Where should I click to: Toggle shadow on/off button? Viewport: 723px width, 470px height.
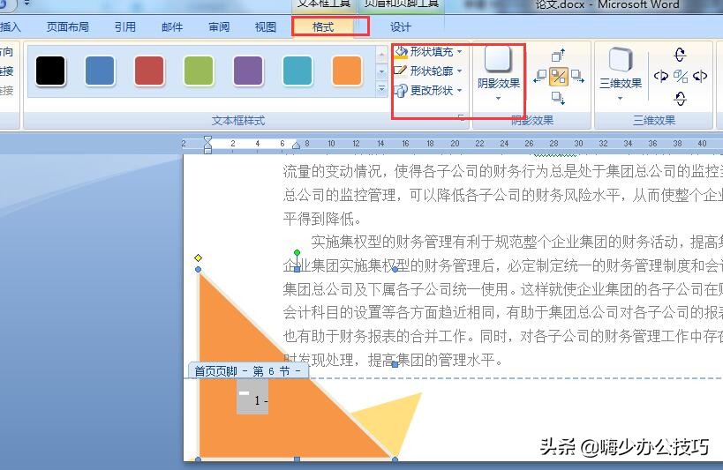tap(559, 77)
